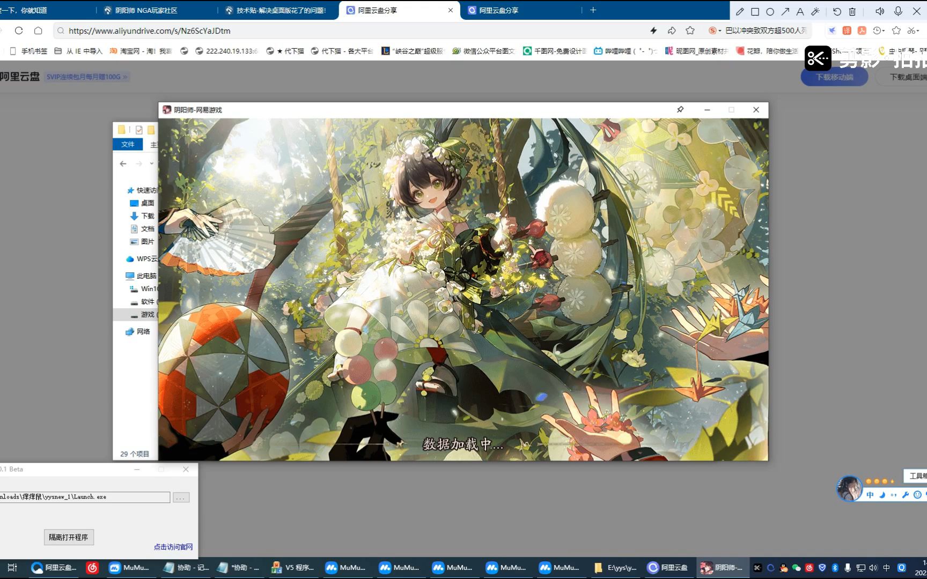Select 图片 in Explorer sidebar
Viewport: 927px width, 579px height.
tap(142, 242)
